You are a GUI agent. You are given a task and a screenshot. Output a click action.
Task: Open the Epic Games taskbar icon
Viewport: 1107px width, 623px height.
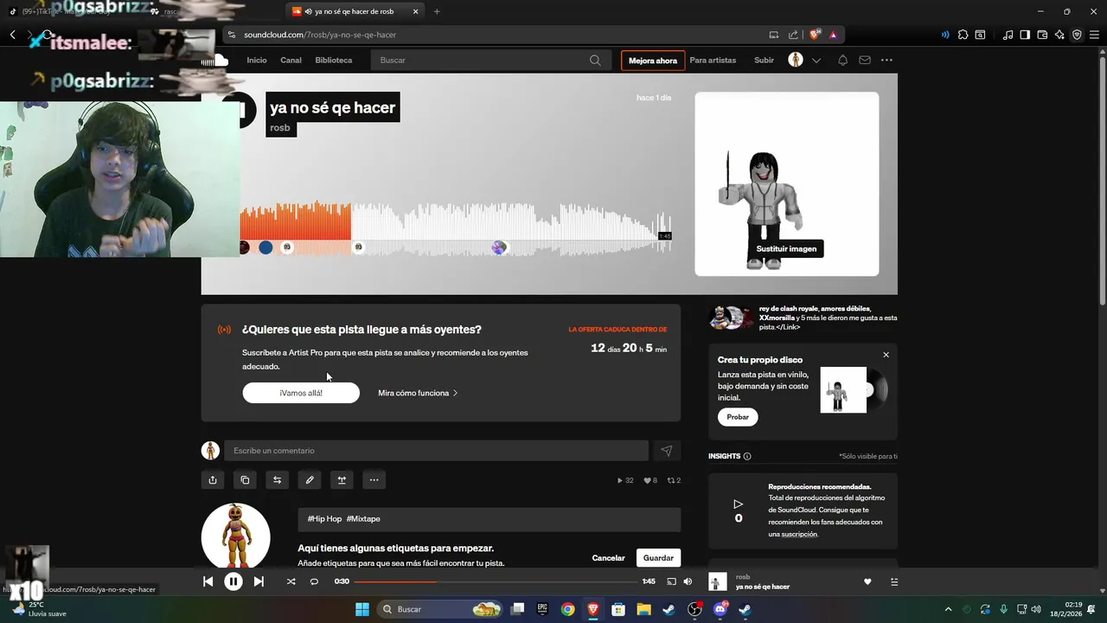click(542, 609)
